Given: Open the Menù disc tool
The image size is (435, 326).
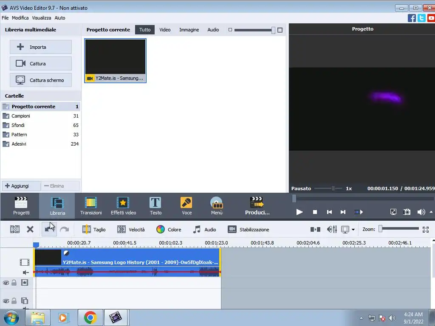Looking at the screenshot, I should [217, 206].
